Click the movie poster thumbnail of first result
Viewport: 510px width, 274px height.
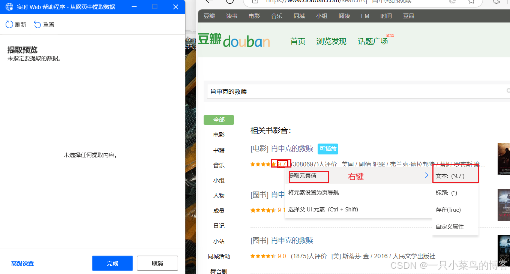click(x=504, y=159)
